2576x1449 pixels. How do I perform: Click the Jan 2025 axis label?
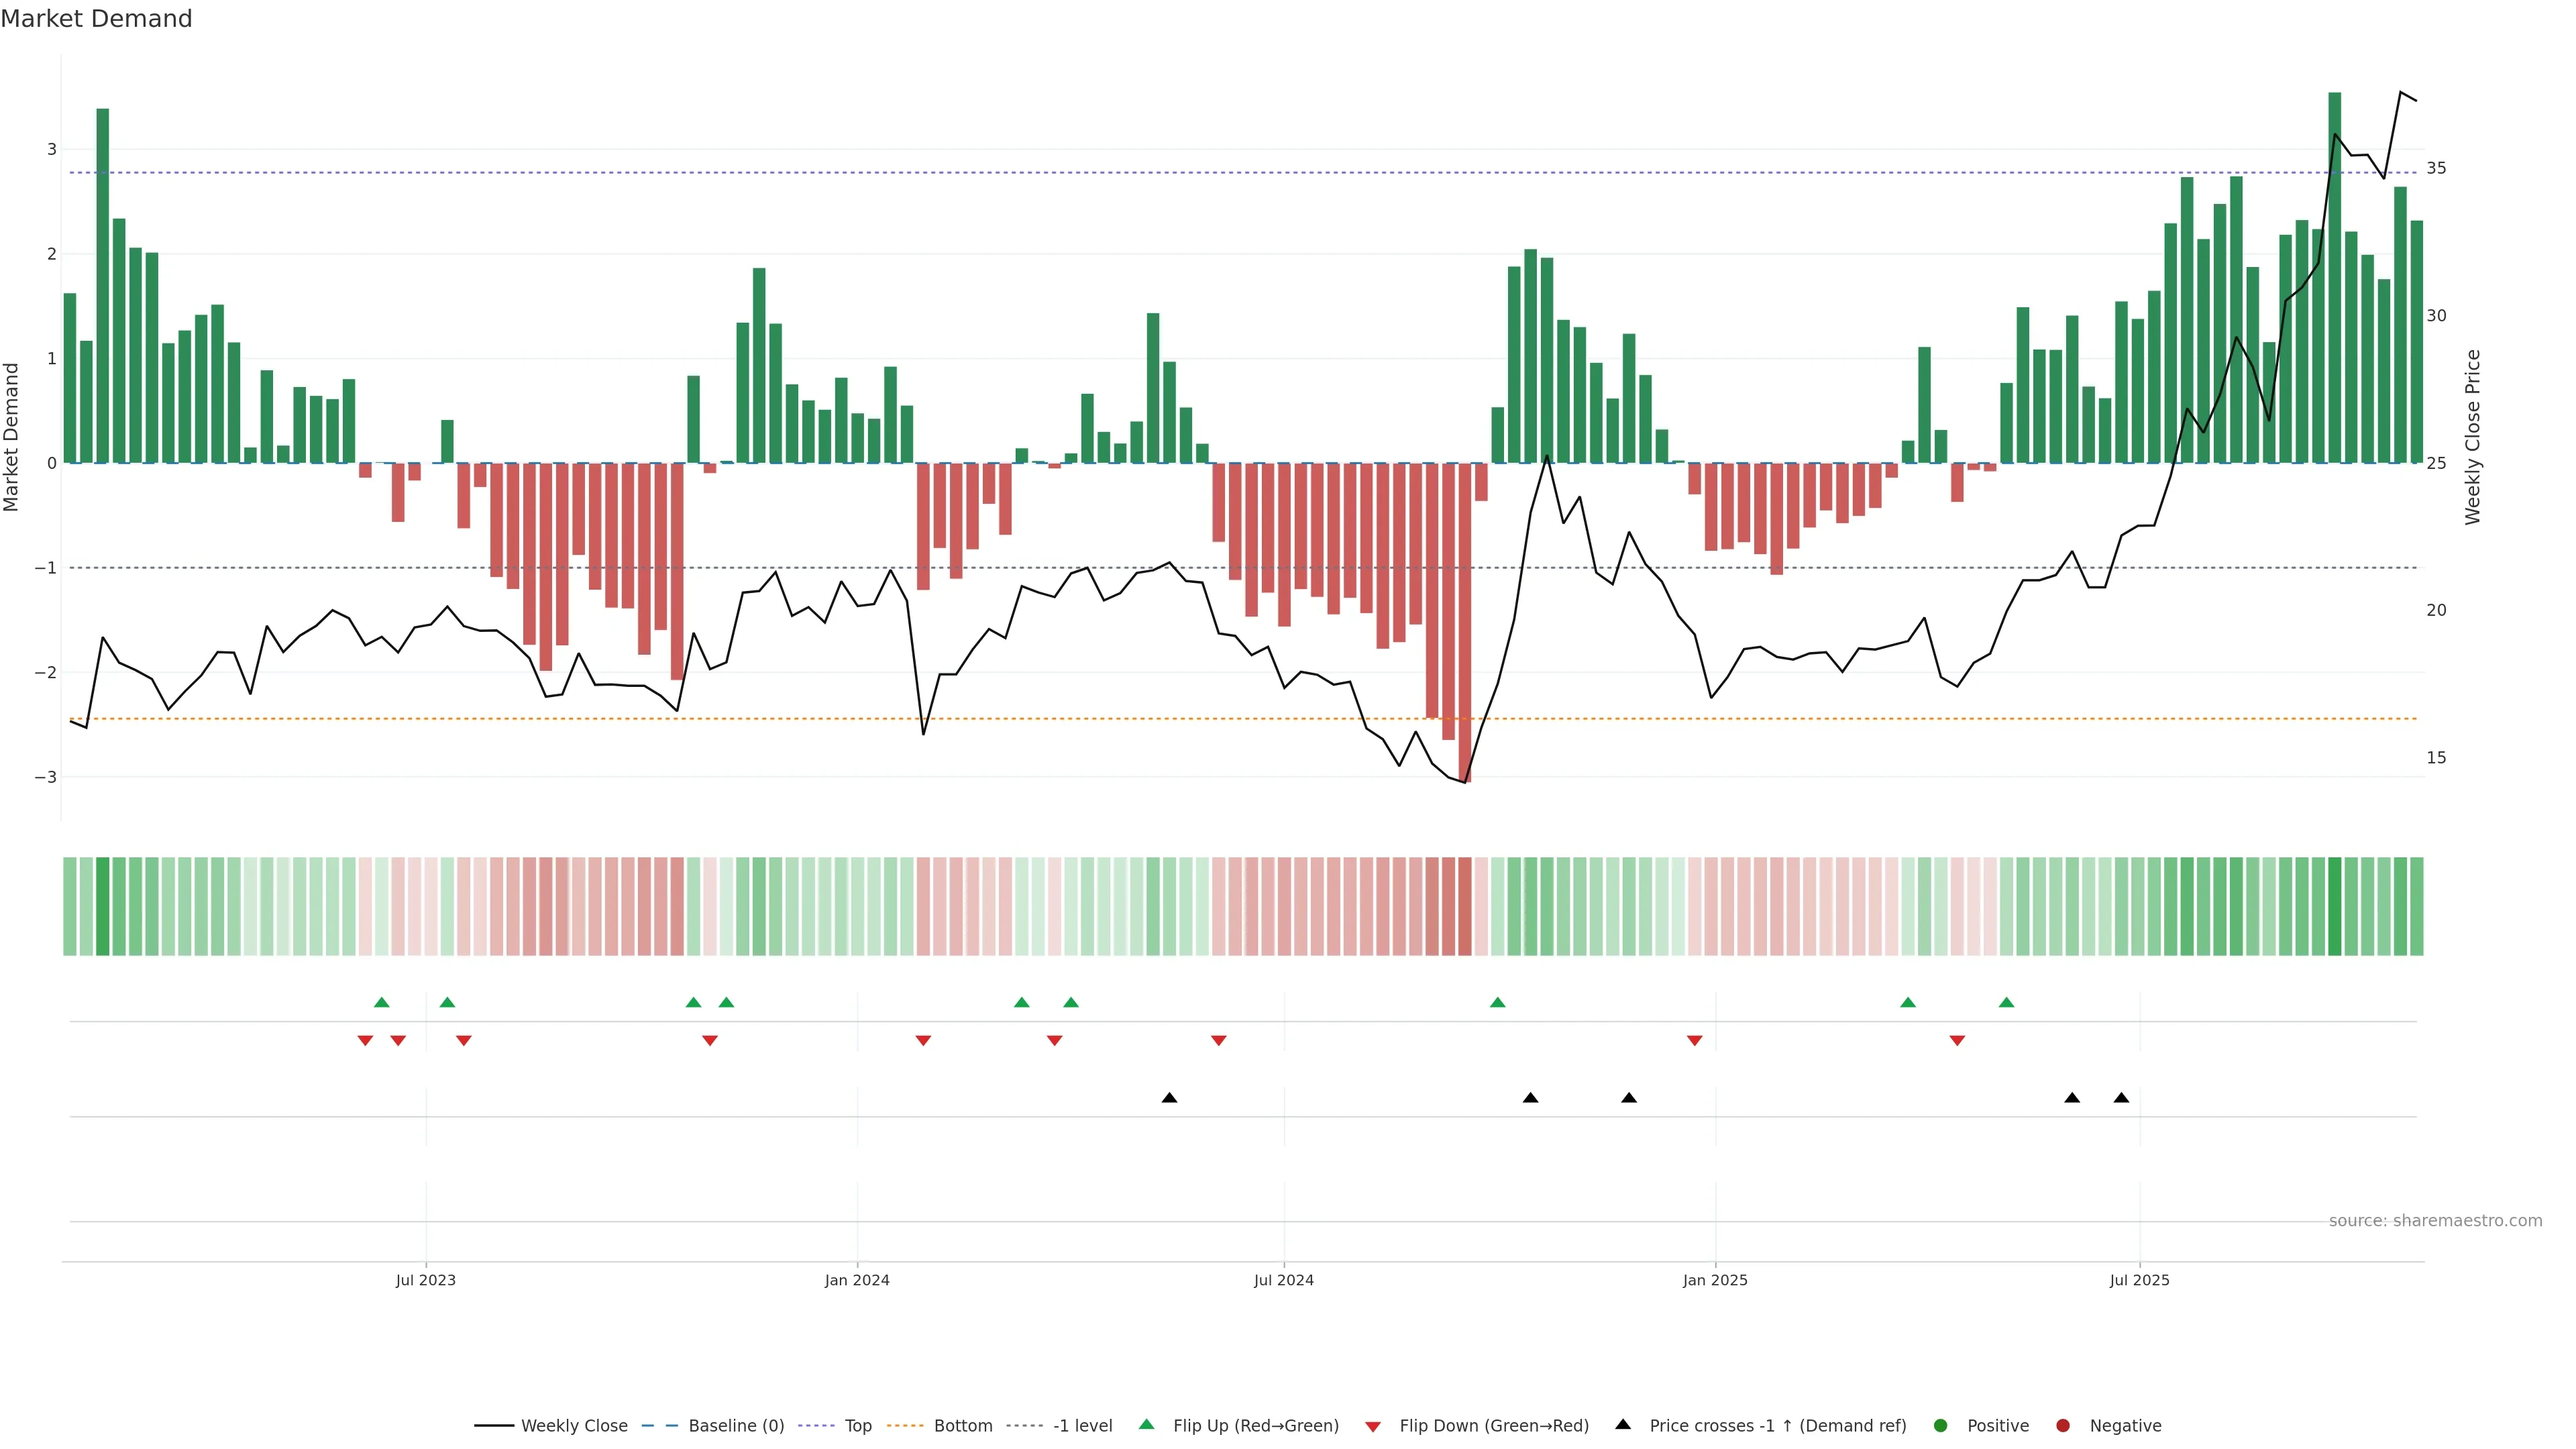(x=1715, y=1280)
